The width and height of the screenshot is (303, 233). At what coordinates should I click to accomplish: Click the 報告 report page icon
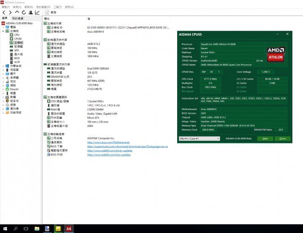47,13
